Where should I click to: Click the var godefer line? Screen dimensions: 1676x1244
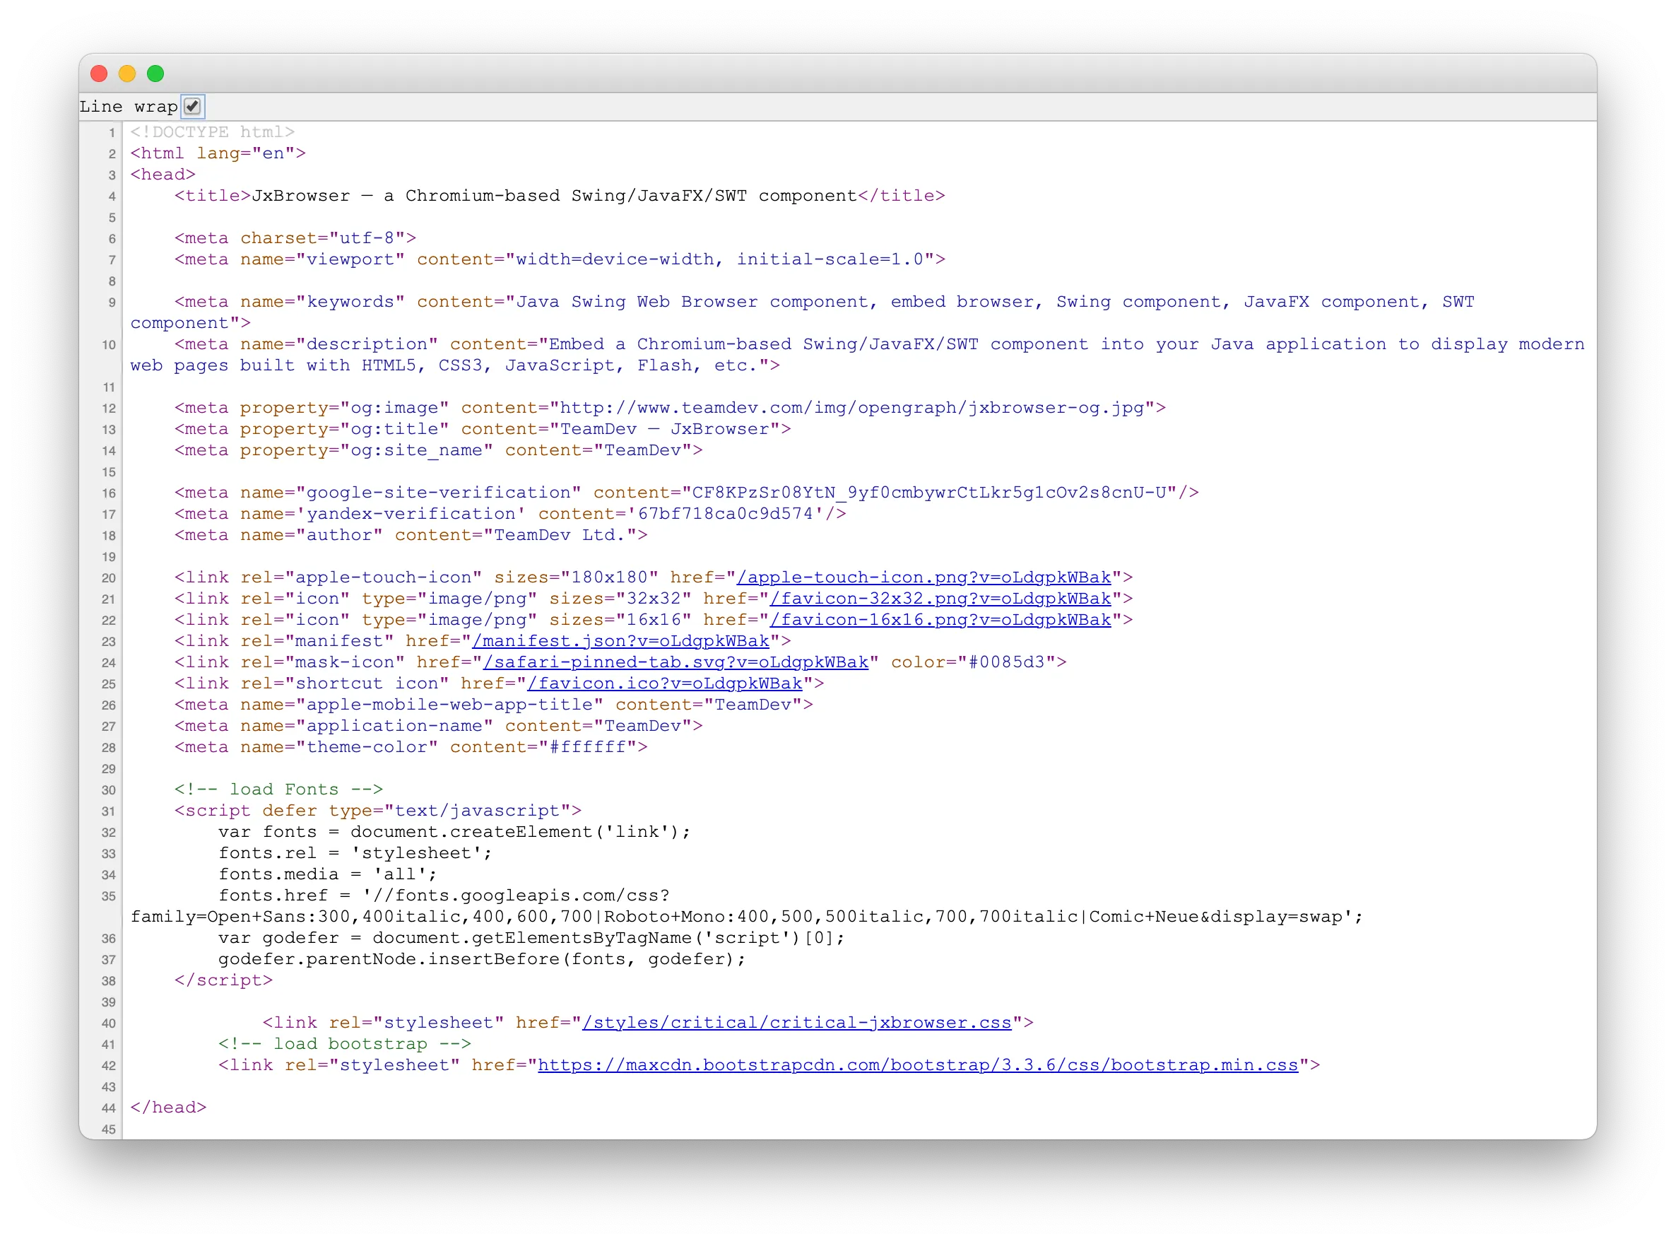532,937
